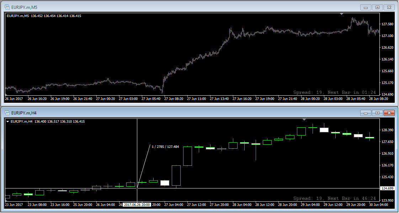
Task: Click the chart shift triangle in M5 chart
Action: [341, 14]
